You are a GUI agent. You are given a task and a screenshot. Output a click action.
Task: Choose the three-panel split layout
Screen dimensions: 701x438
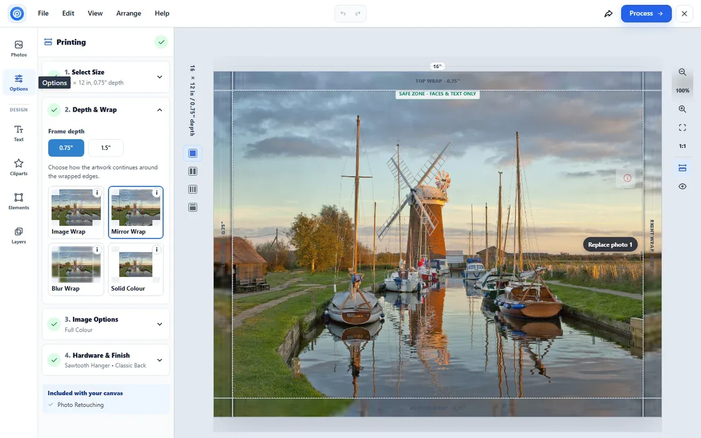193,189
